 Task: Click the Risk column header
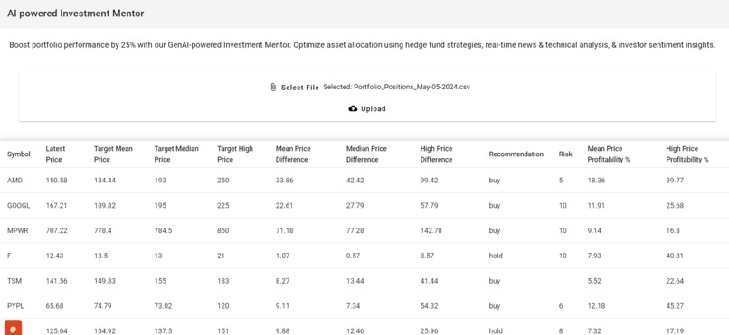[x=565, y=154]
